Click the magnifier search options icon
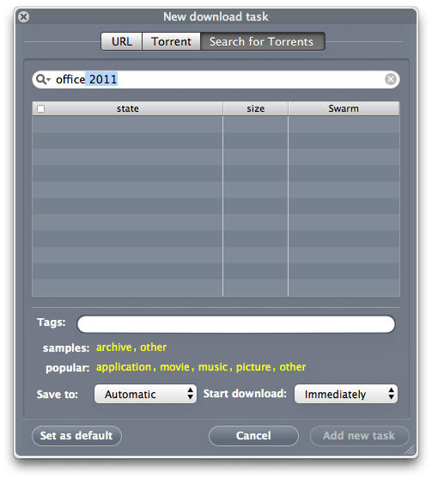 43,79
